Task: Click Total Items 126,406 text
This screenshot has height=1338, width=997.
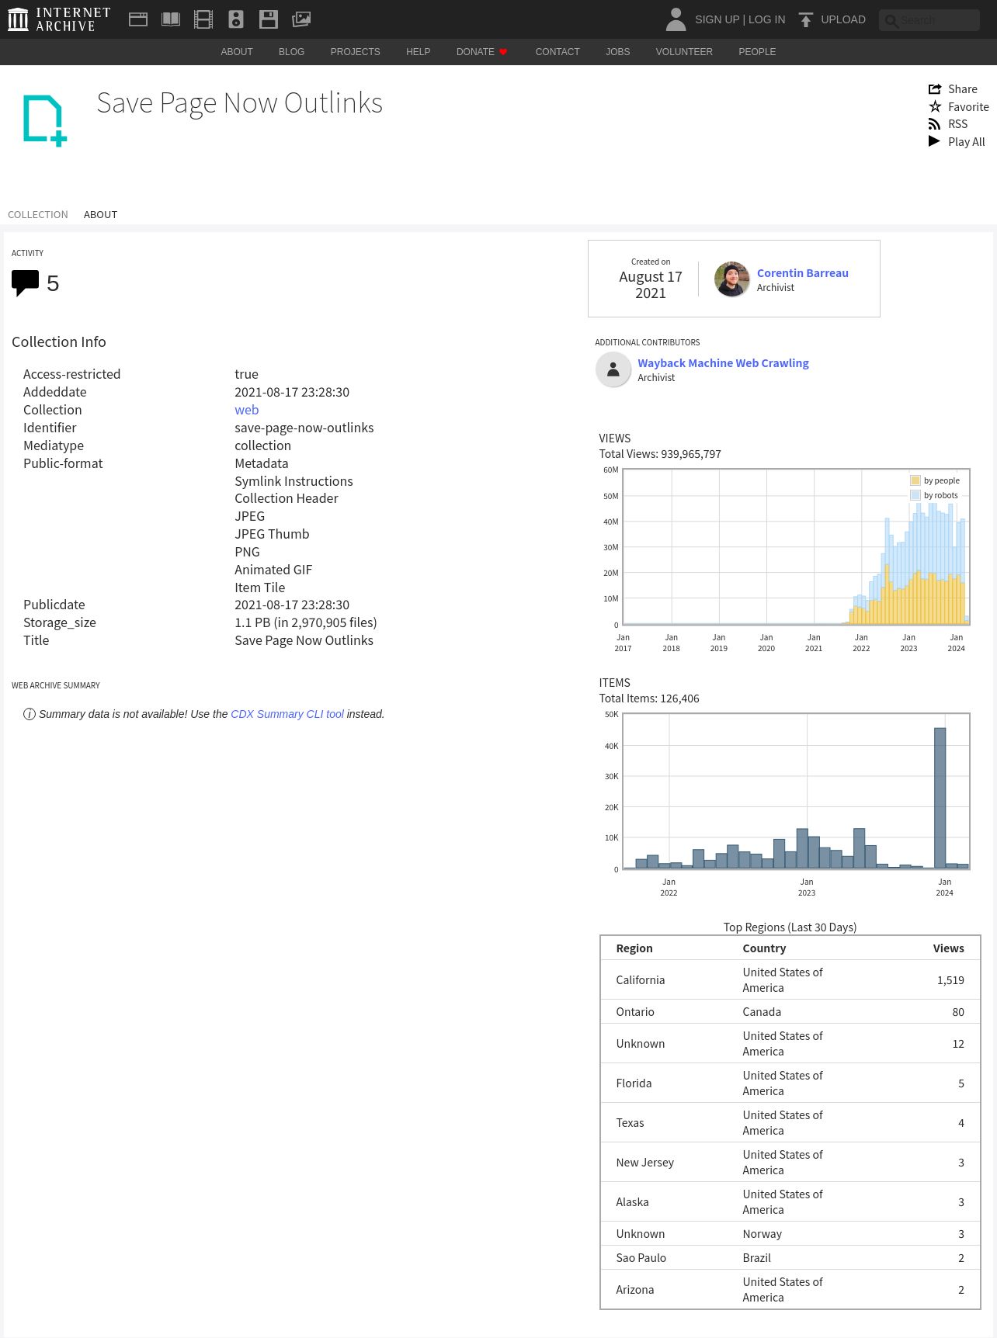Action: click(649, 698)
